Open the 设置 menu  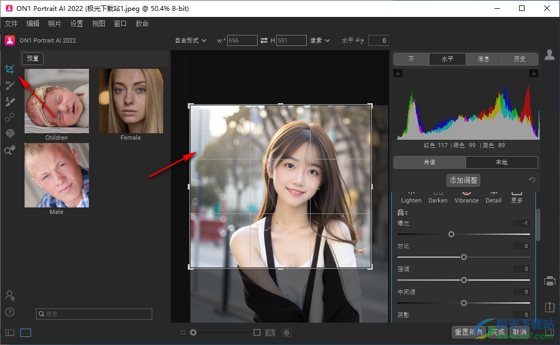[x=76, y=23]
